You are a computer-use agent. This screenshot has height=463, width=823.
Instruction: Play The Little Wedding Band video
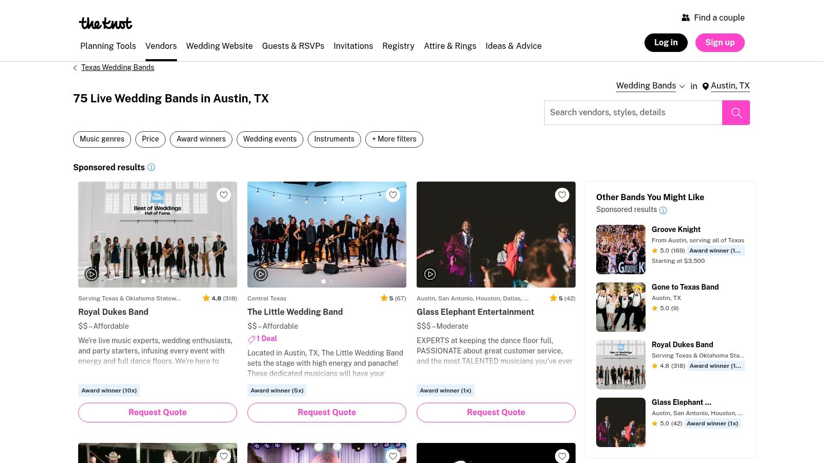pyautogui.click(x=261, y=274)
